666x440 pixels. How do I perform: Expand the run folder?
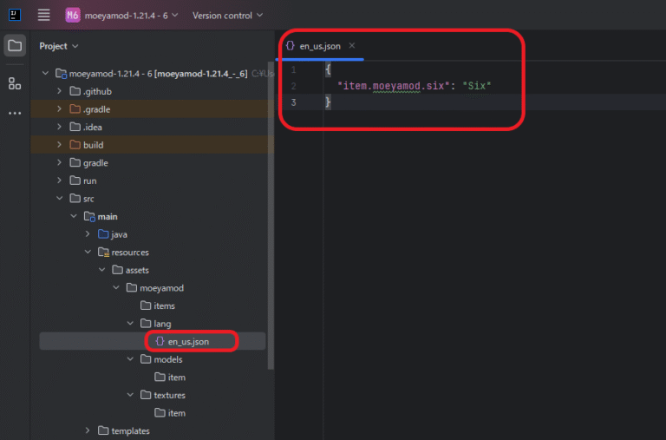60,181
